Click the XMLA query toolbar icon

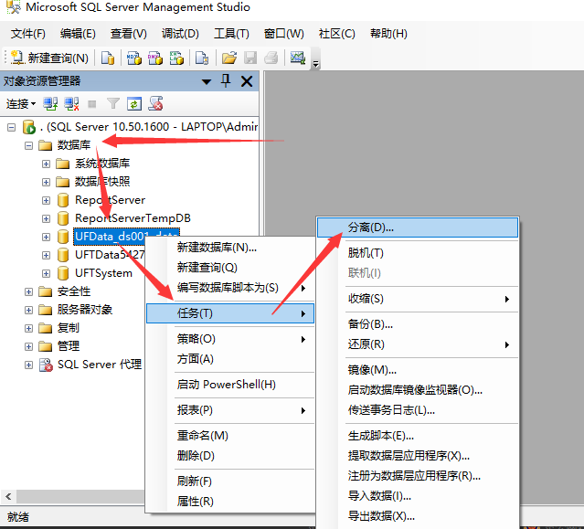click(176, 58)
